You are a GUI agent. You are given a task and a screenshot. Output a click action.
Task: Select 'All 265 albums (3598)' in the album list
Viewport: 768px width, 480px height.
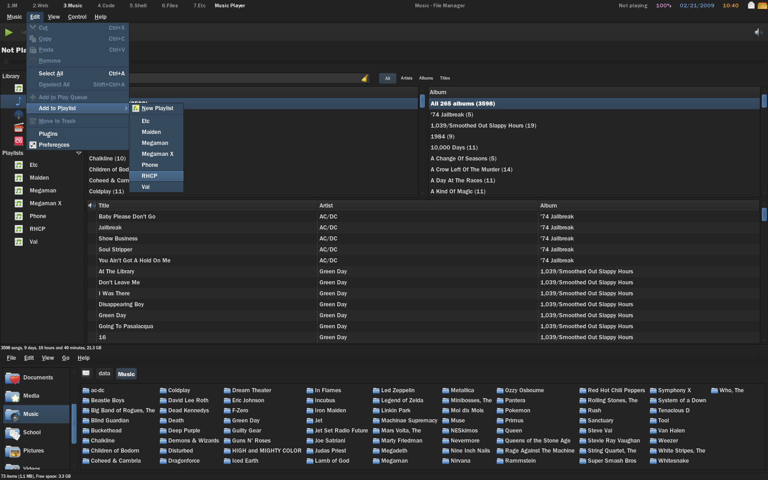click(x=594, y=104)
